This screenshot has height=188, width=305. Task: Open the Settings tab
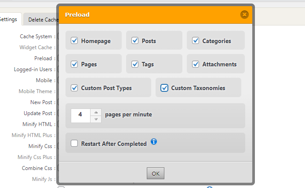8,19
